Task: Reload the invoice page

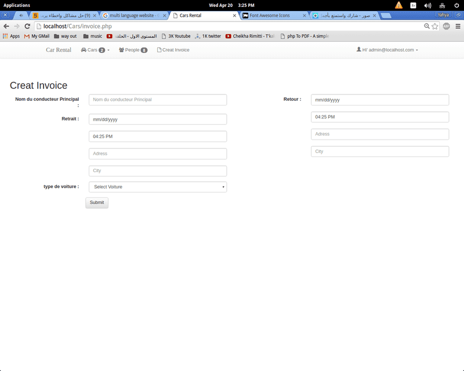Action: (x=27, y=26)
